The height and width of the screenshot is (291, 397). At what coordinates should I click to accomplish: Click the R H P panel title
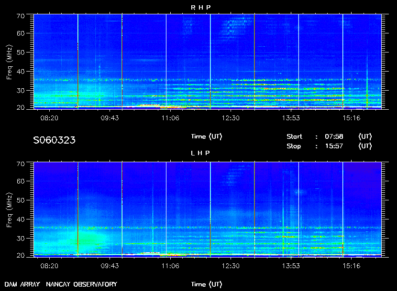(x=200, y=8)
